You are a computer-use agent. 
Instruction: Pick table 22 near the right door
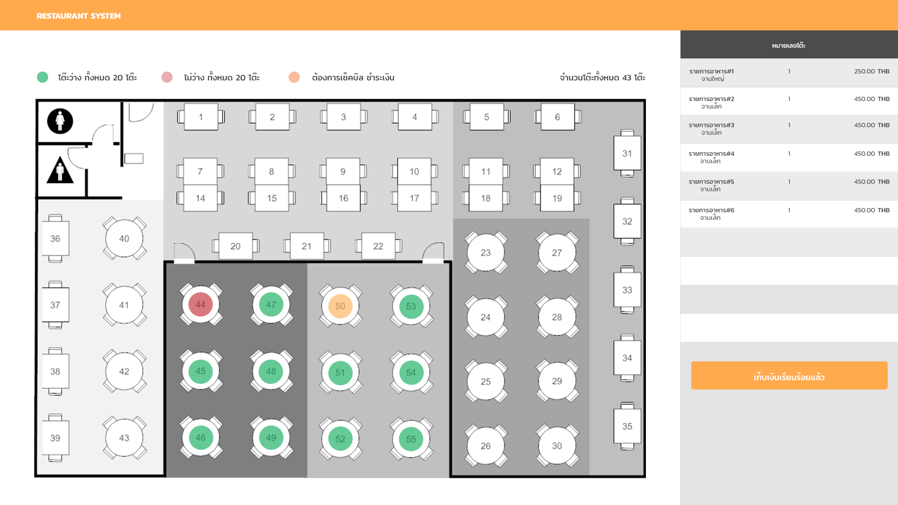point(378,246)
